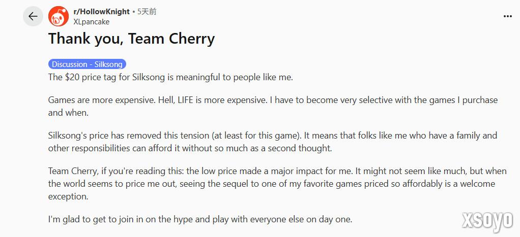Click the 5天前 post timestamp
The height and width of the screenshot is (237, 520).
tap(147, 12)
